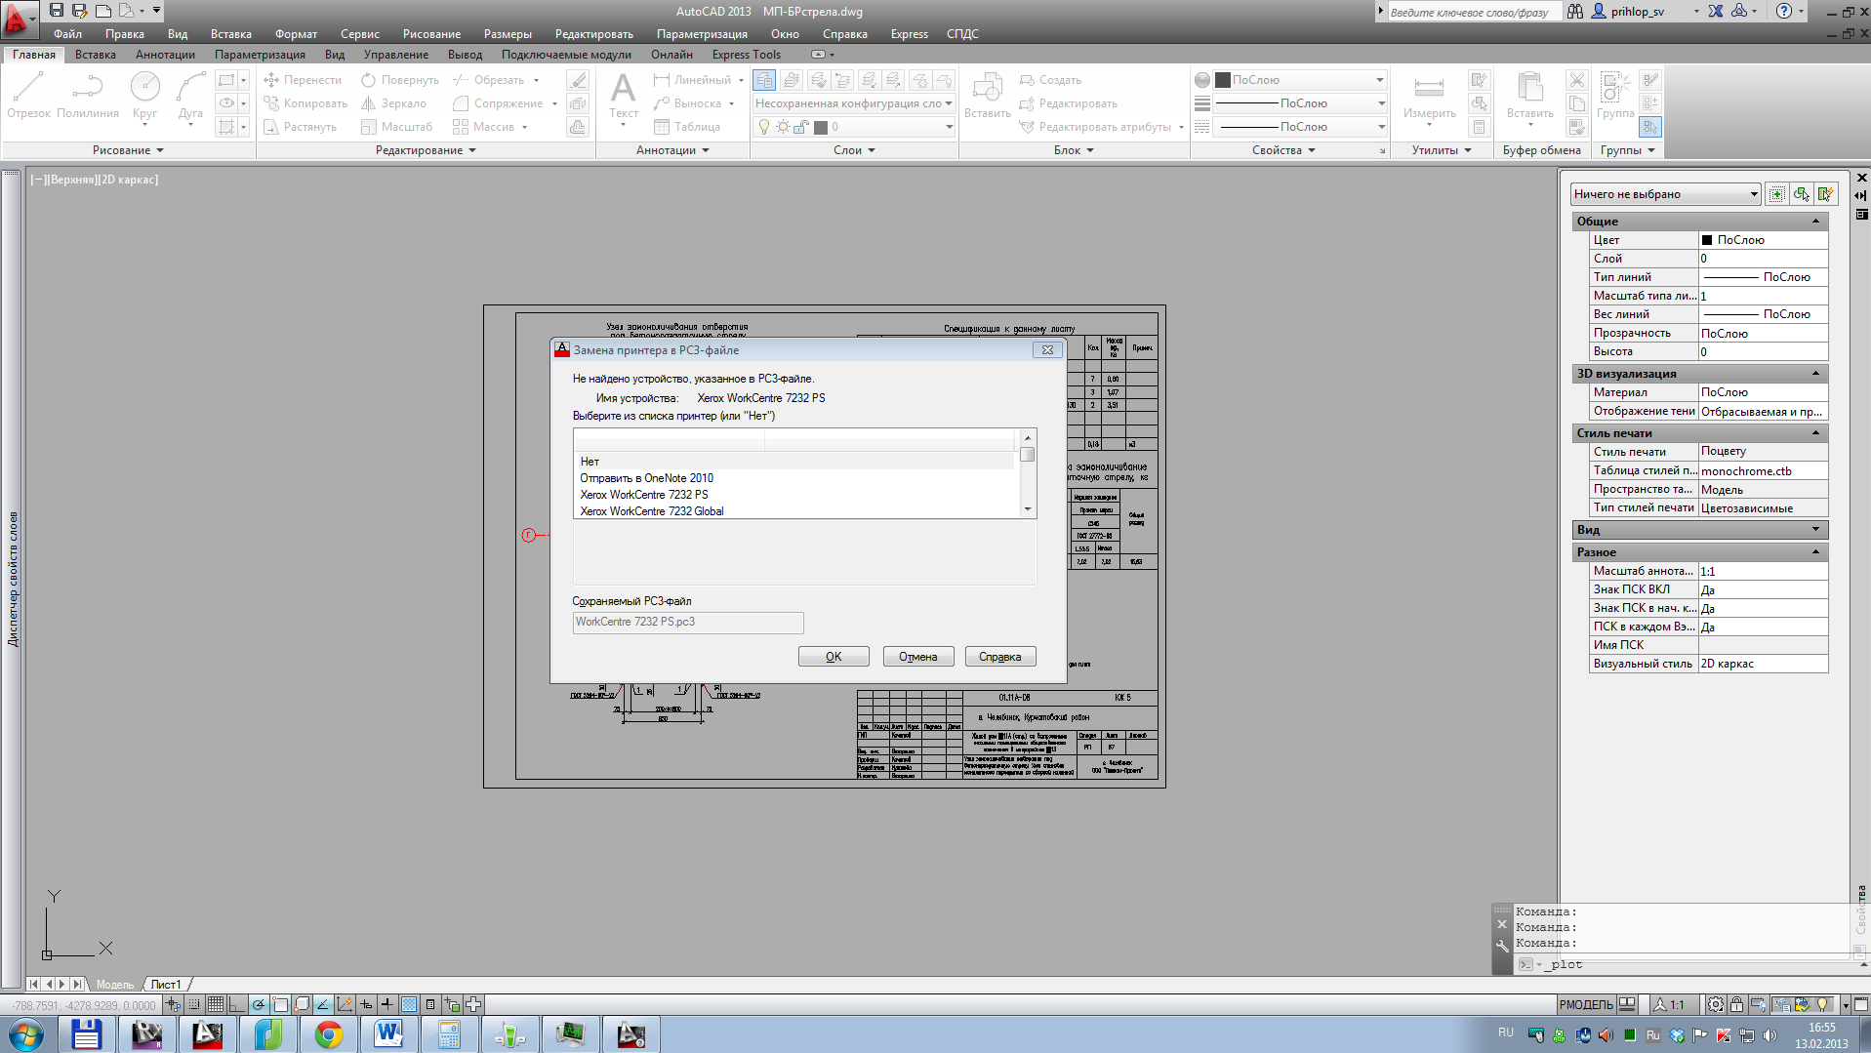Open Microsoft Word from the taskbar
Viewport: 1871px width, 1053px height.
tap(388, 1034)
